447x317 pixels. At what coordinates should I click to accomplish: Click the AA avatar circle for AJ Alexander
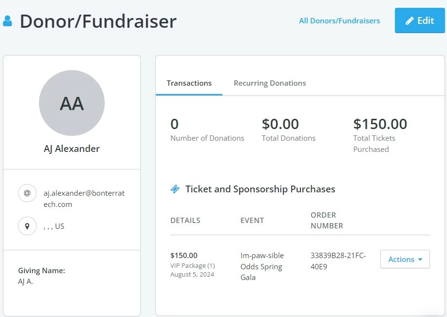pos(72,103)
